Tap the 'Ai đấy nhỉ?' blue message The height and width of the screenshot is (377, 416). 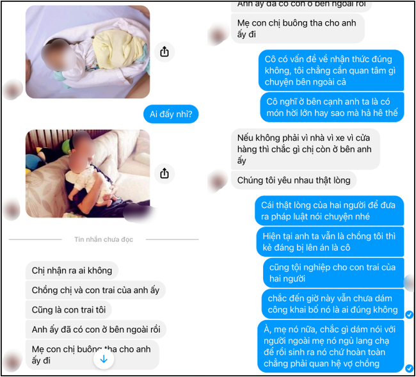(171, 115)
